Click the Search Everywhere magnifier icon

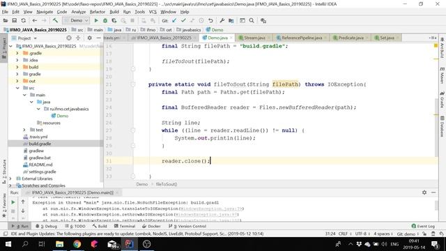point(252,20)
